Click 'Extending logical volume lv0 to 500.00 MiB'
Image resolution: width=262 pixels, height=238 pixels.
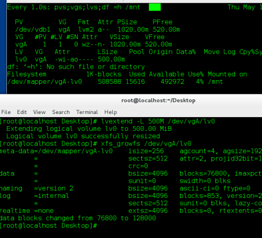tap(89, 129)
